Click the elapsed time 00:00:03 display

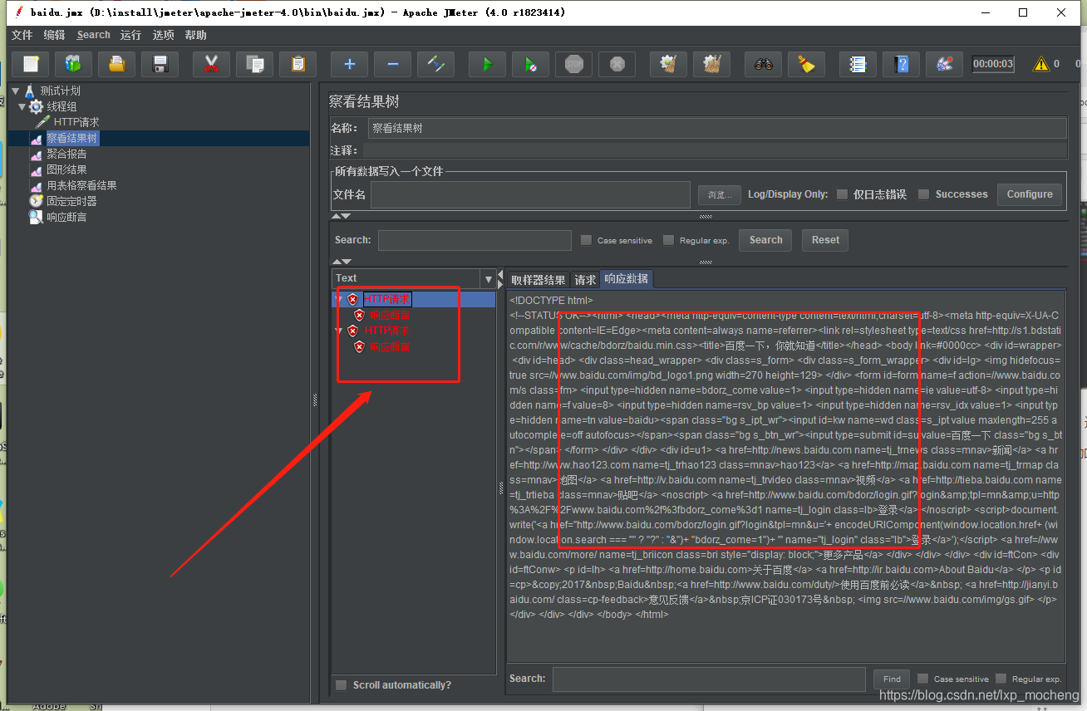click(x=994, y=64)
